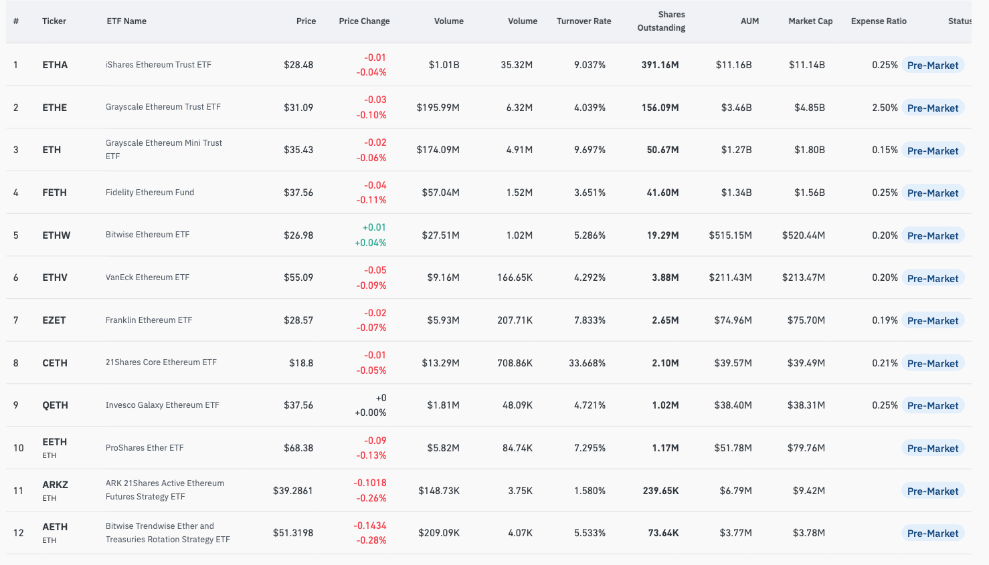Sort by Market Cap column header

click(810, 21)
